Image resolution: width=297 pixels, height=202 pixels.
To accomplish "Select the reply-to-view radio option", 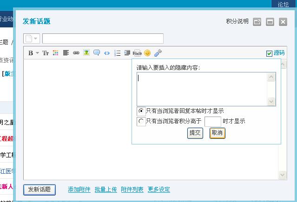I will [x=141, y=111].
